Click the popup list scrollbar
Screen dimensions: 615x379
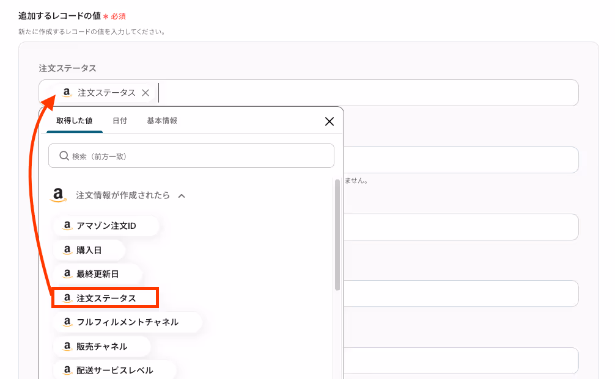(x=337, y=235)
